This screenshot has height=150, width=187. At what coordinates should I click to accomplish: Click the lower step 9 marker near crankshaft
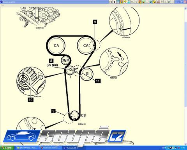53,111
